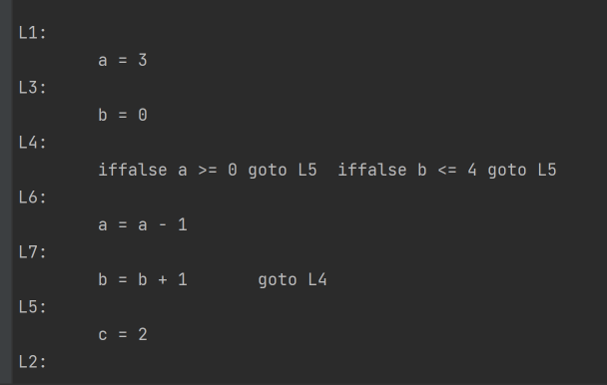This screenshot has width=607, height=385.
Task: Click the left editor gutter strip
Action: (x=6, y=192)
